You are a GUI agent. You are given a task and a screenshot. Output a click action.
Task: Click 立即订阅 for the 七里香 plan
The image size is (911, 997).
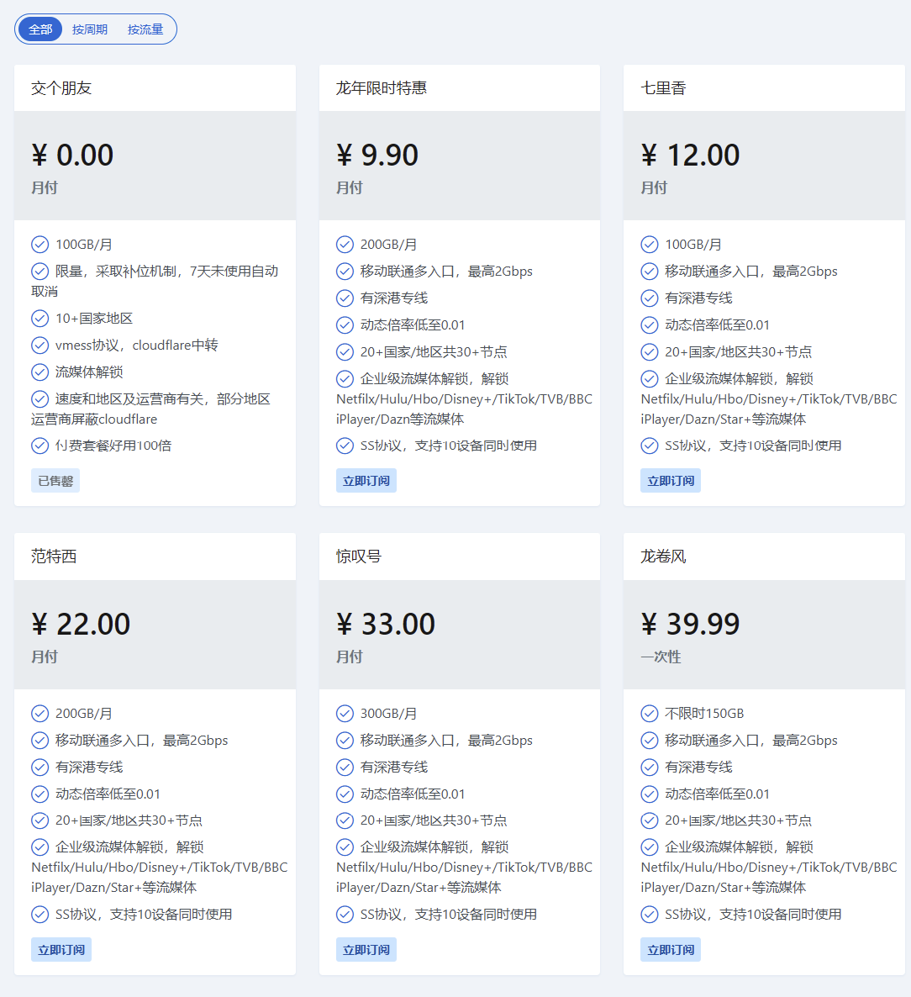(671, 481)
